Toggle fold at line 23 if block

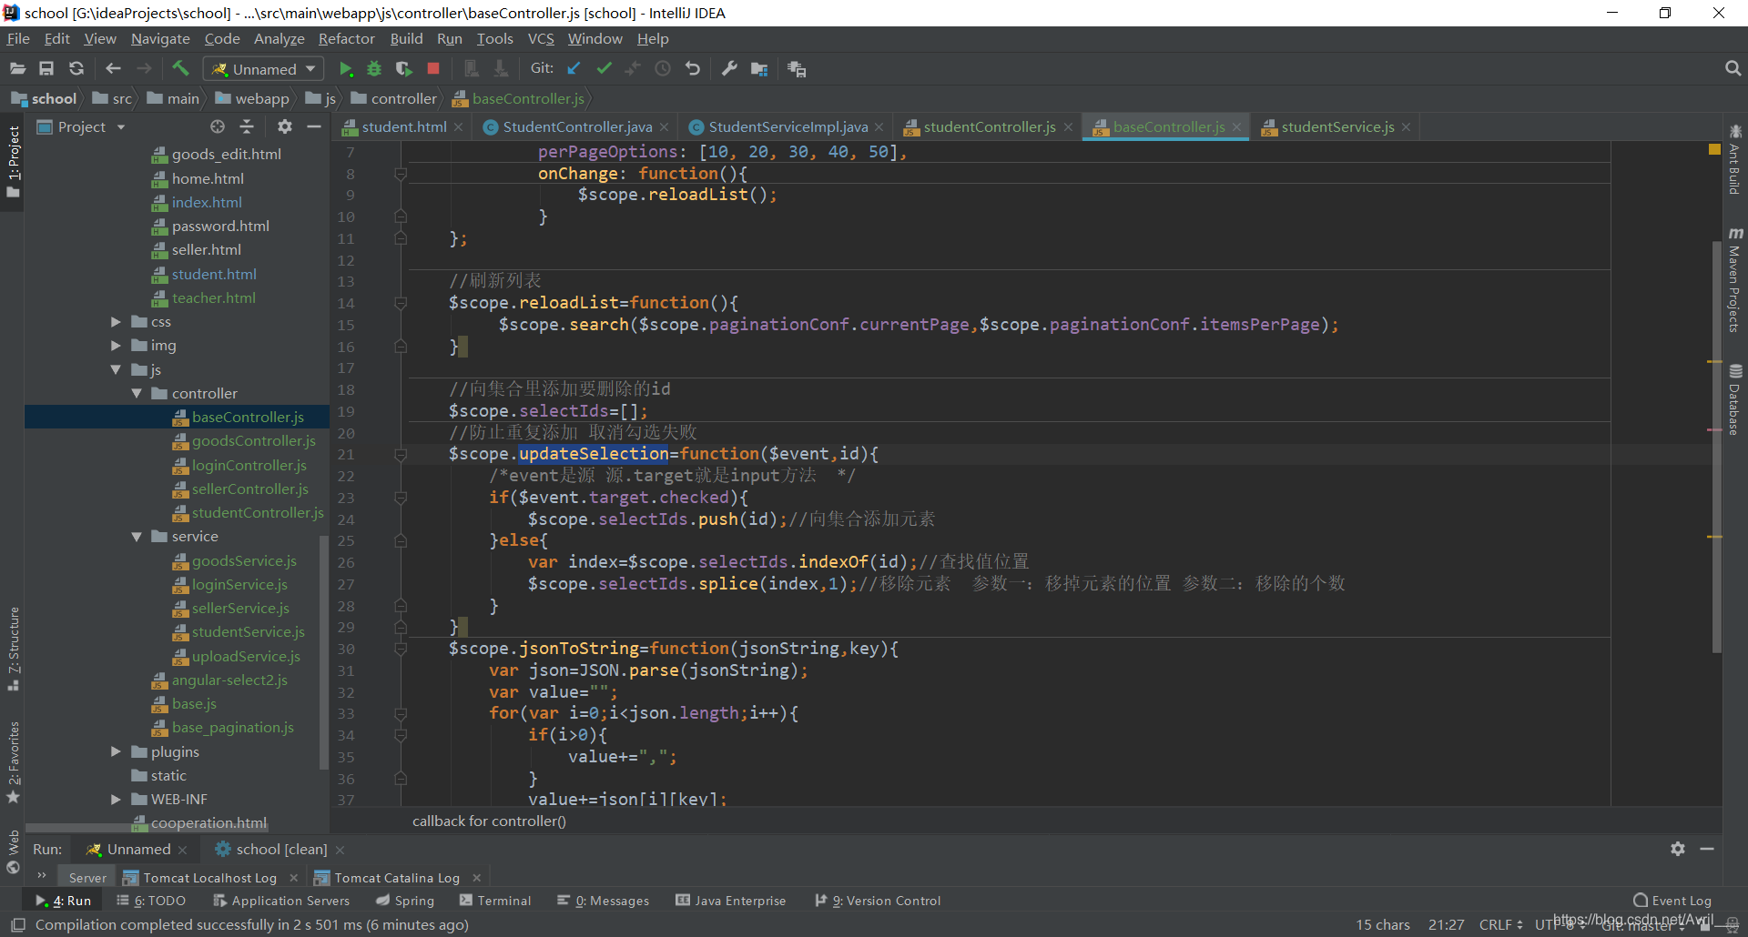[400, 498]
